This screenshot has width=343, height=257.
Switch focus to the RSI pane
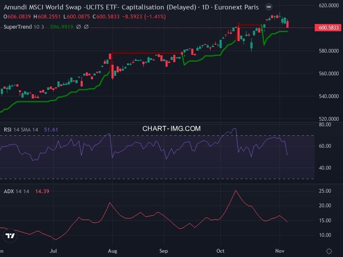(171, 150)
